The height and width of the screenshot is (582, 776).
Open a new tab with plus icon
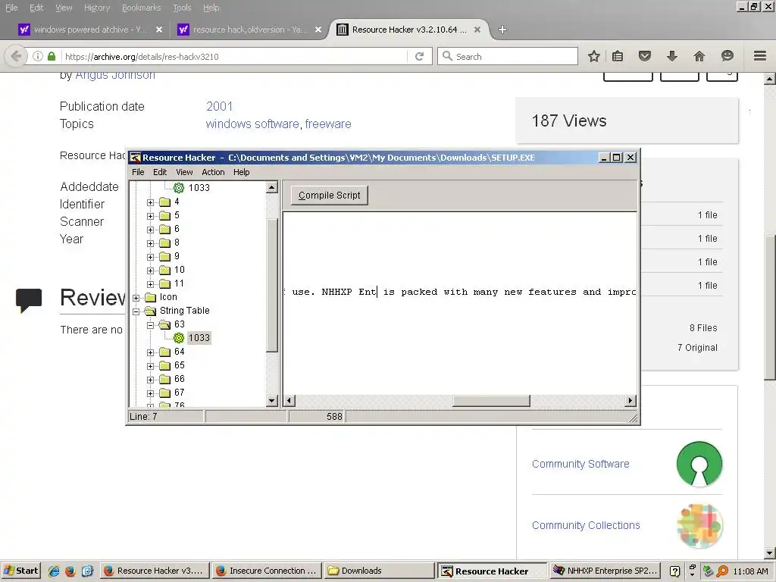point(502,30)
